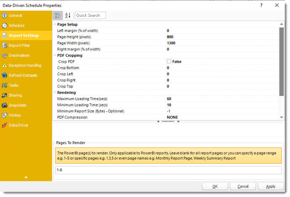Screen dimensions: 290x197
Task: Click the Pages To Render input field
Action: click(x=168, y=170)
